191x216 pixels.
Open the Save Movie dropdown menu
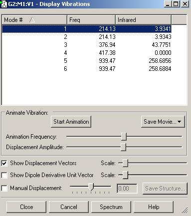pyautogui.click(x=163, y=122)
